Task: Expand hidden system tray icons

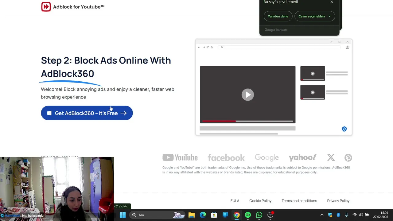Action: click(322, 215)
